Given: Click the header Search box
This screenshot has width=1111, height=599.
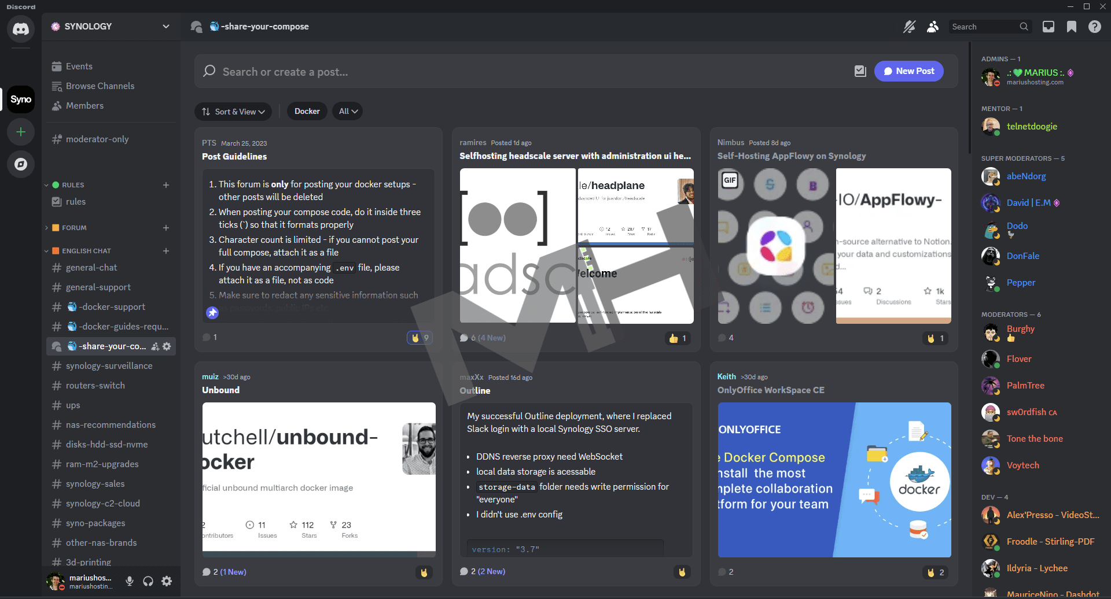Looking at the screenshot, I should click(989, 27).
